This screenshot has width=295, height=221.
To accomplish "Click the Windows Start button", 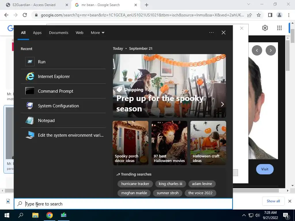I will (7, 215).
